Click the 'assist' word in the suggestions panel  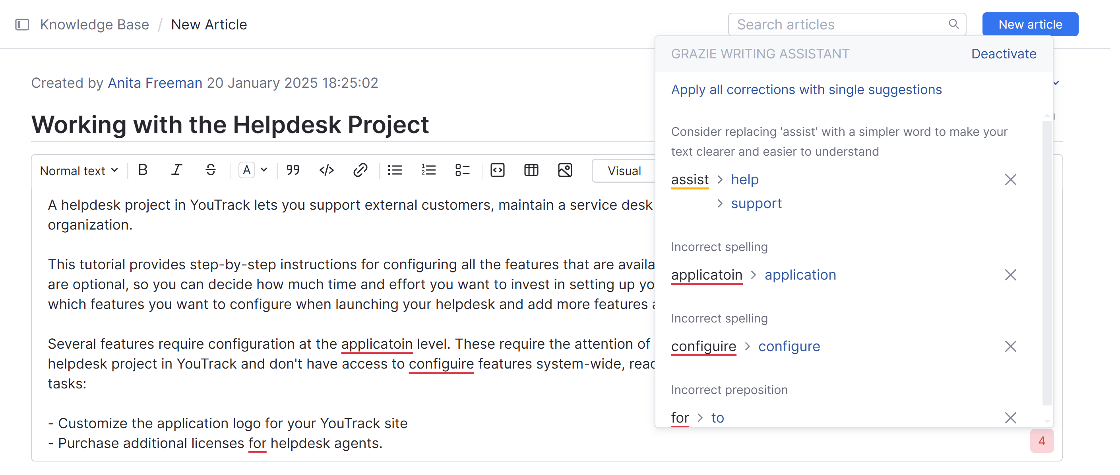tap(690, 180)
